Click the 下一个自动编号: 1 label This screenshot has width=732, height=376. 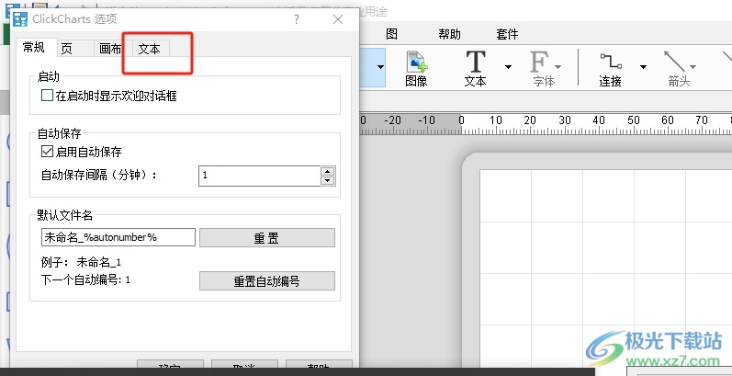pyautogui.click(x=85, y=280)
